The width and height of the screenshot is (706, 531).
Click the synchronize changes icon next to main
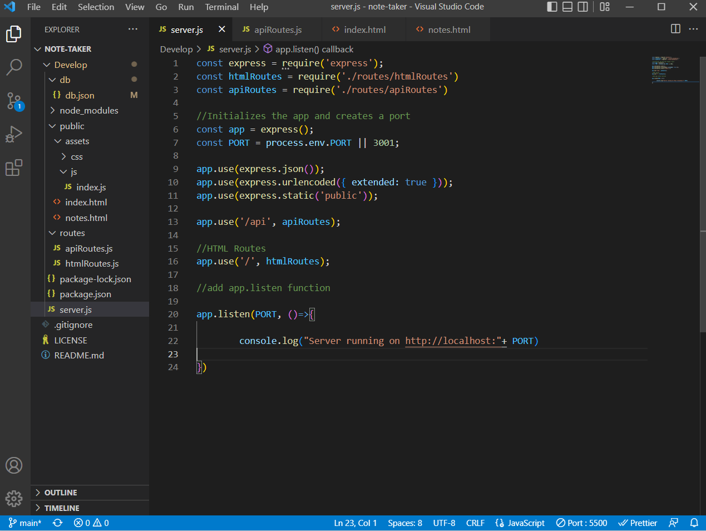coord(57,523)
